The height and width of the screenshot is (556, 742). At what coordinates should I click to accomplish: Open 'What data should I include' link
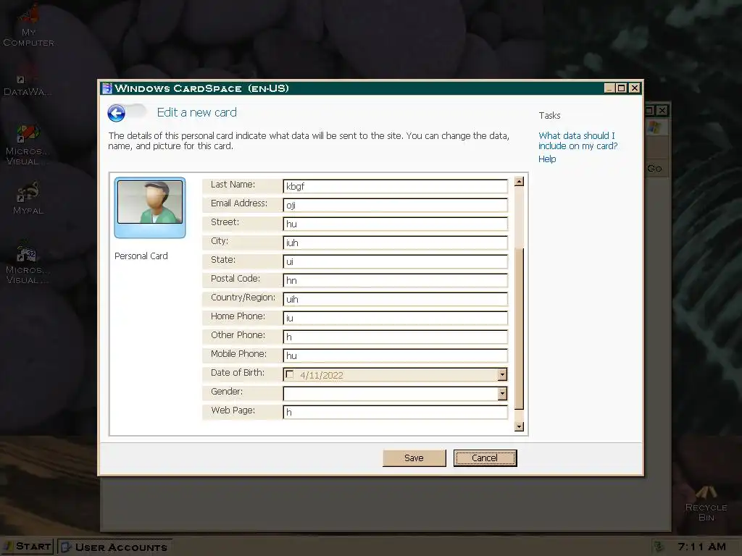[x=578, y=141]
